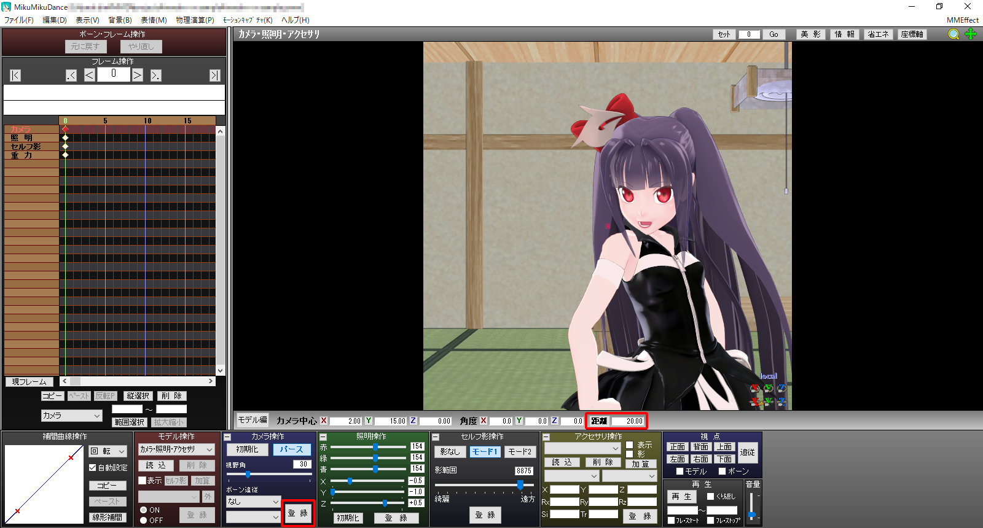The width and height of the screenshot is (983, 528).
Task: Enable モデル checkbox in 視点 panel
Action: pyautogui.click(x=679, y=472)
